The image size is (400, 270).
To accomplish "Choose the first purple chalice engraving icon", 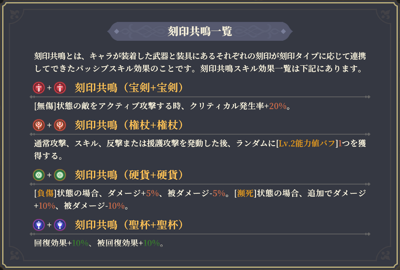I will [x=39, y=225].
